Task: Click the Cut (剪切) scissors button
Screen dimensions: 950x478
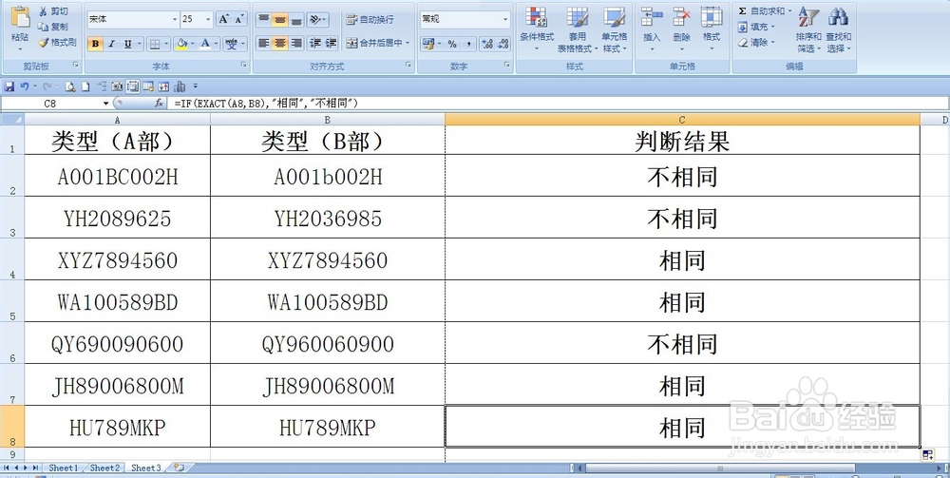Action: pyautogui.click(x=52, y=11)
